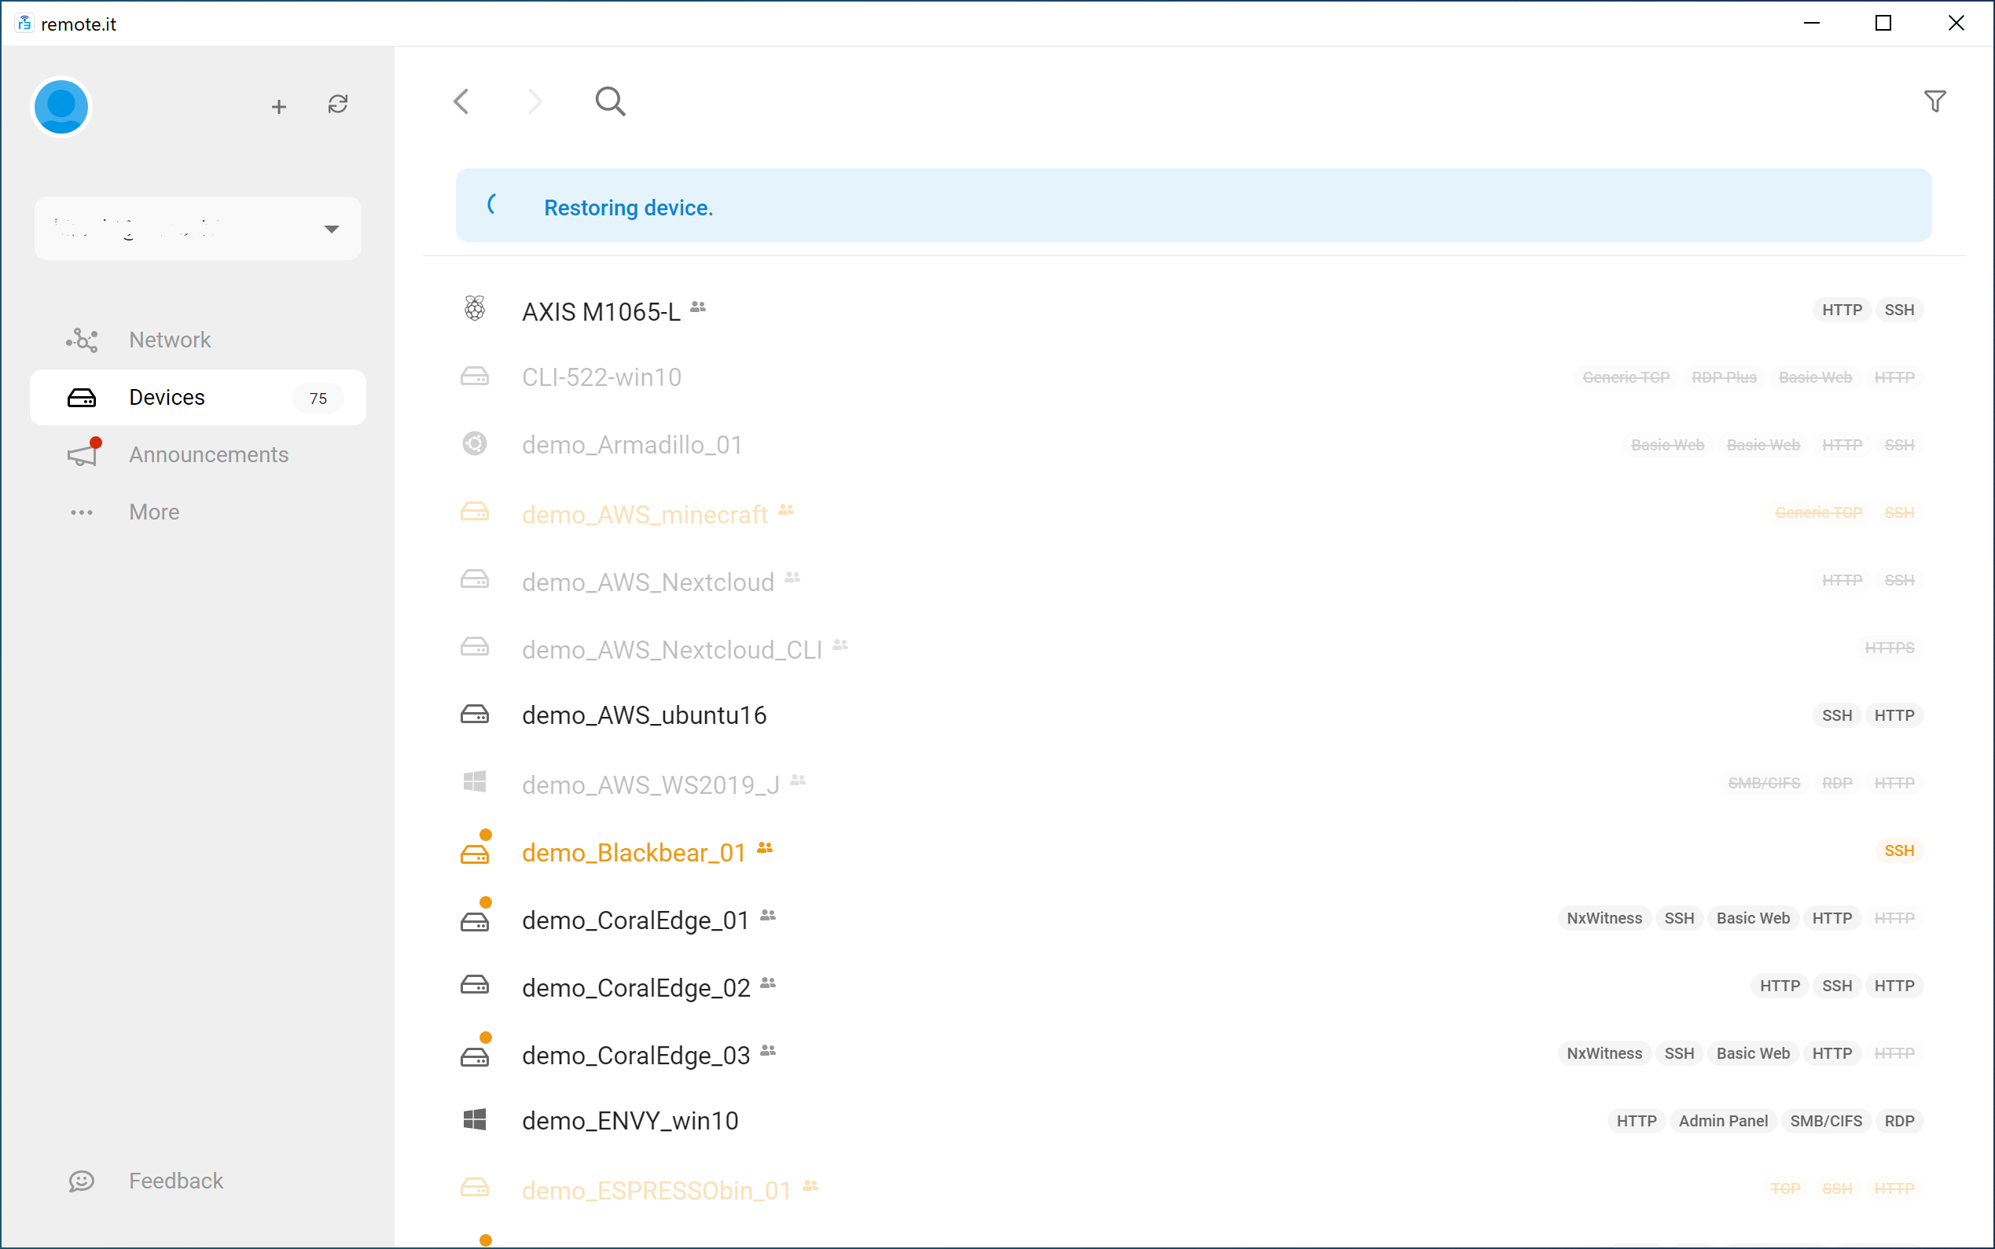Click the RDP tag on demo_ENVY_win10
This screenshot has width=1995, height=1249.
click(x=1899, y=1122)
